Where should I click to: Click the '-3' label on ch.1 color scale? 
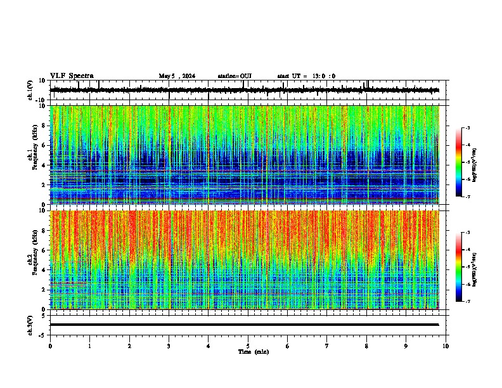coord(468,127)
